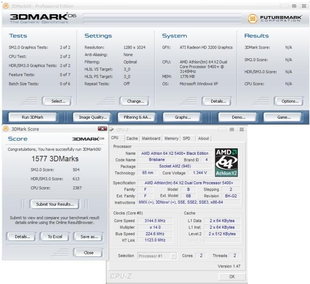Click OK in the CPU-Z window

coord(232,277)
